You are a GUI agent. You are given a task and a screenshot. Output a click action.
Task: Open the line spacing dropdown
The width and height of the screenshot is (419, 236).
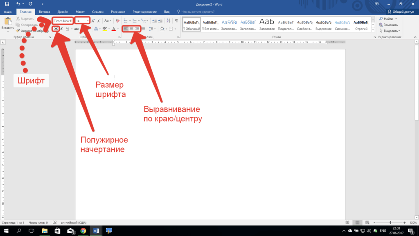(152, 29)
